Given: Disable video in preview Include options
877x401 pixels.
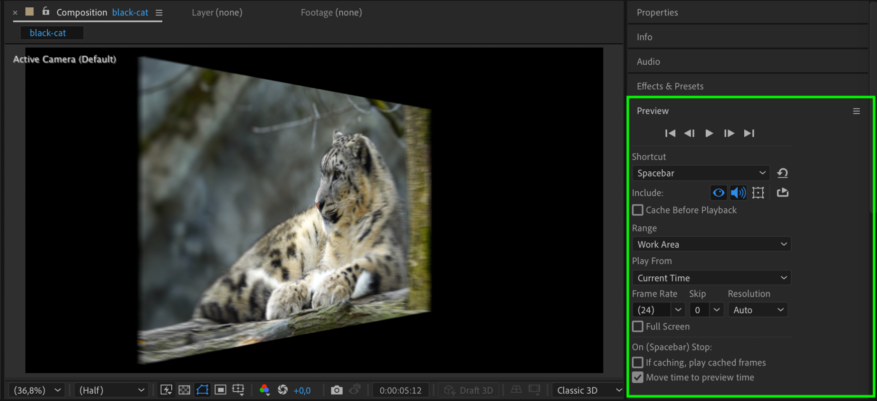Looking at the screenshot, I should pyautogui.click(x=719, y=193).
